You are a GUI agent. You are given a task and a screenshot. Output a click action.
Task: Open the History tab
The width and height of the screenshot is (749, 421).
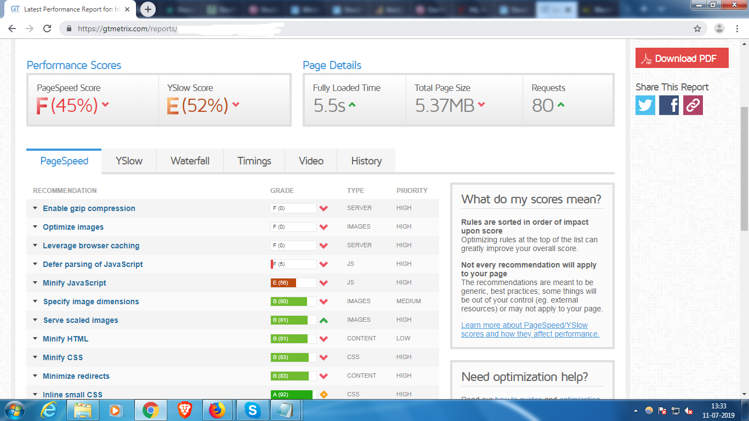click(x=366, y=161)
